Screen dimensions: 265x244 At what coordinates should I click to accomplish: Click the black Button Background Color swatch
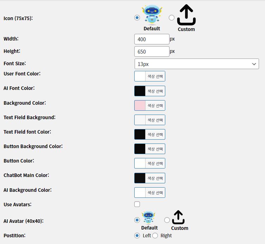point(140,149)
